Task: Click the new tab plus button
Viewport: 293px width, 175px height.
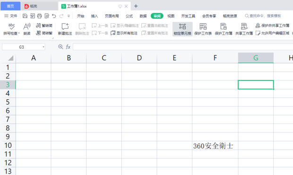Action: 136,6
